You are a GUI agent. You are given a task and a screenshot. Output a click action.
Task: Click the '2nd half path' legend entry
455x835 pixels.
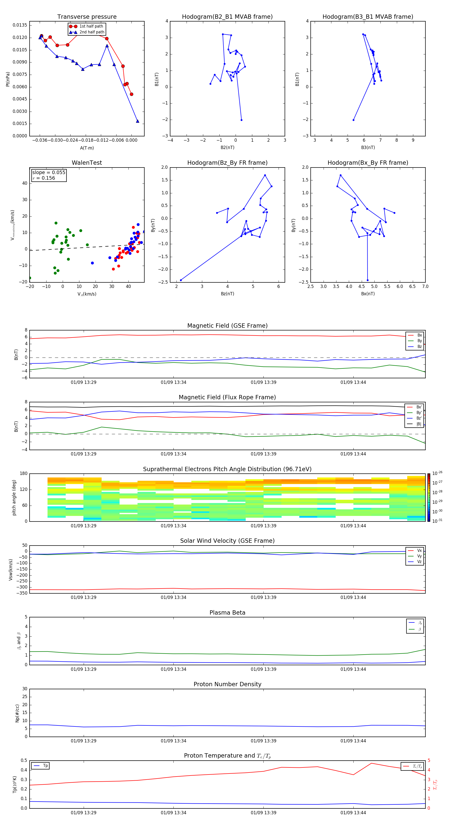(x=86, y=32)
